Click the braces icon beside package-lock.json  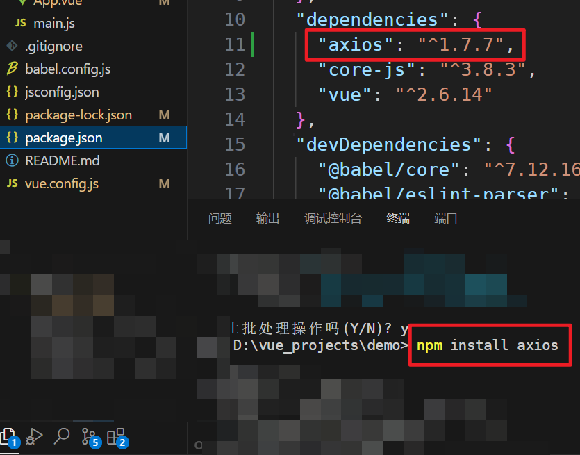(13, 115)
